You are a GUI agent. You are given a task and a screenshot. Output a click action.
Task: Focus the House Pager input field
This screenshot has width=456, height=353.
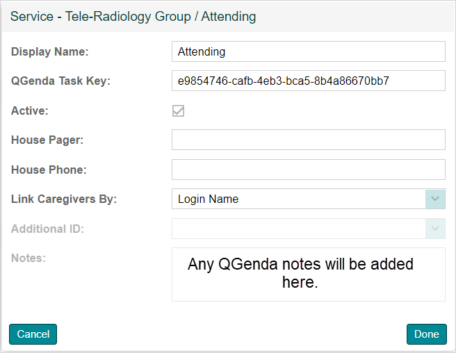coord(308,140)
